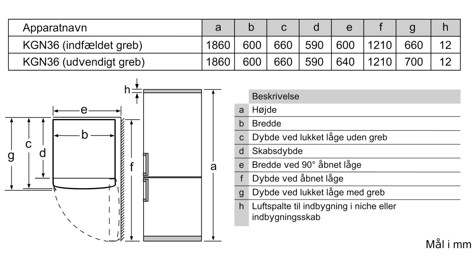Click legend key letter 'f' in the legend
This screenshot has width=475, height=267.
pyautogui.click(x=241, y=179)
